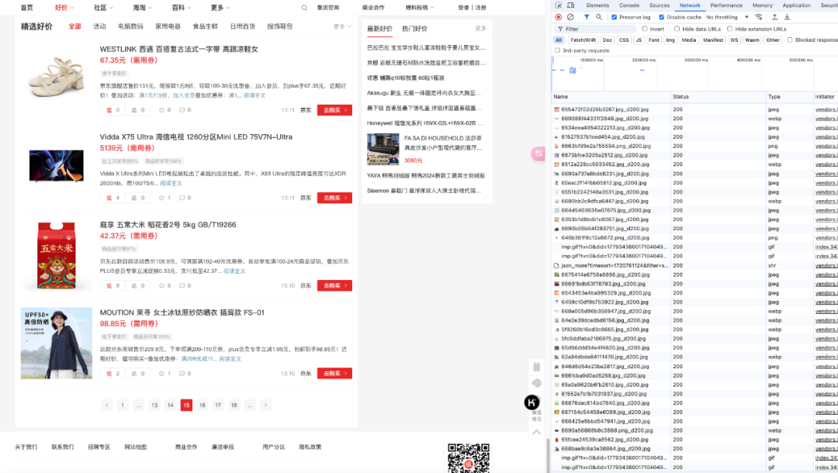Select json_more?timesort request row
This screenshot has width=838, height=473.
694,265
